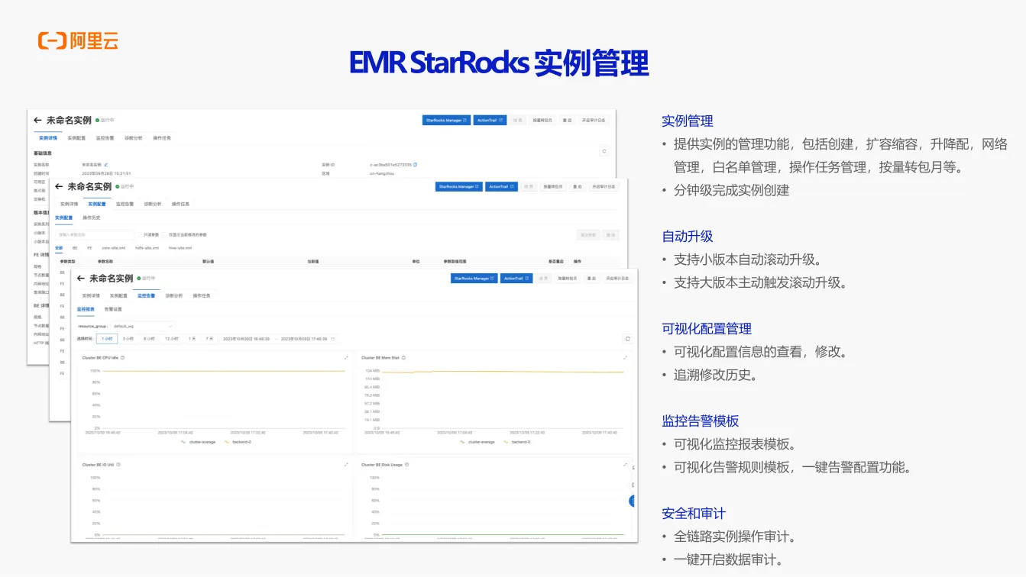Select the 1小时 time range option

(x=107, y=339)
